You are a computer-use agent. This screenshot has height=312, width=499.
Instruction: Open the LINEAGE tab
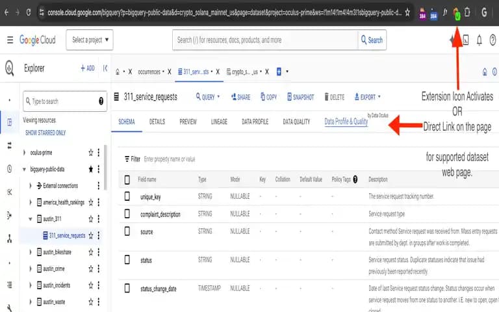click(219, 122)
